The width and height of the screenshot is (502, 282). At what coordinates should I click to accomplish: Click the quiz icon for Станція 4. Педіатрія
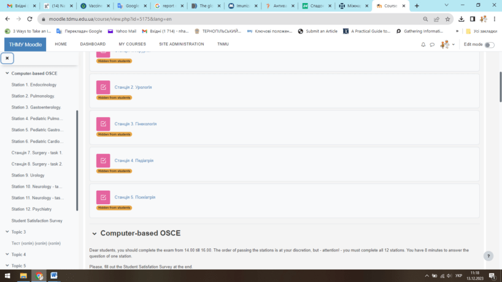(103, 161)
